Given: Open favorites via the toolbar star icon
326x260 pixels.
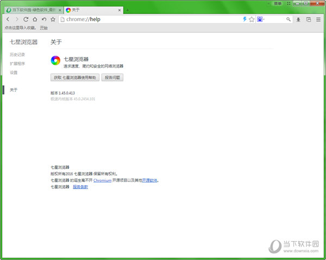Looking at the screenshot, I should click(53, 19).
